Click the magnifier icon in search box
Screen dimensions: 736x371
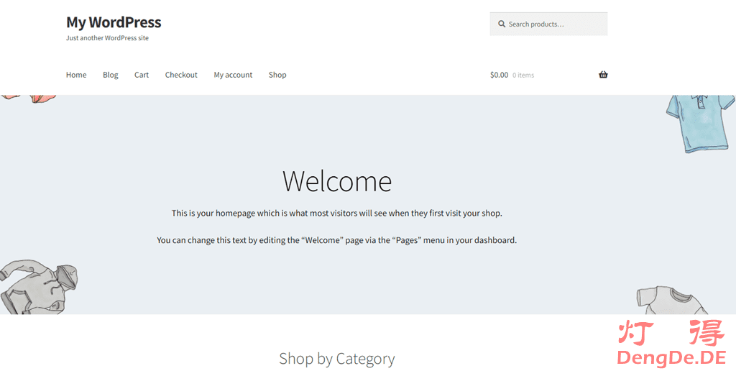[x=502, y=24]
